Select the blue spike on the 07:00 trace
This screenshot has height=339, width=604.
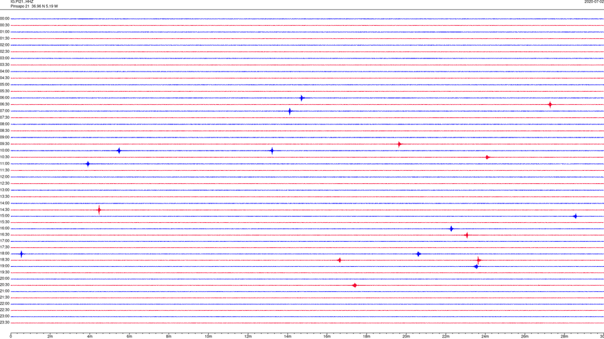(x=289, y=112)
